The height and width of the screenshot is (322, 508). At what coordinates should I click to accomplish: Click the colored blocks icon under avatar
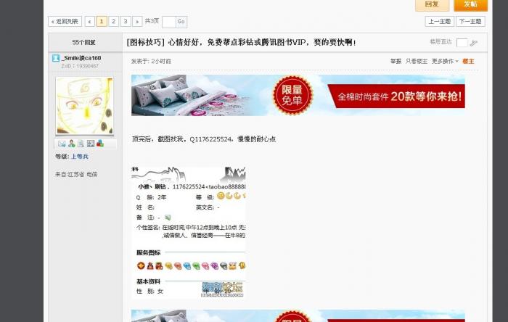[100, 144]
